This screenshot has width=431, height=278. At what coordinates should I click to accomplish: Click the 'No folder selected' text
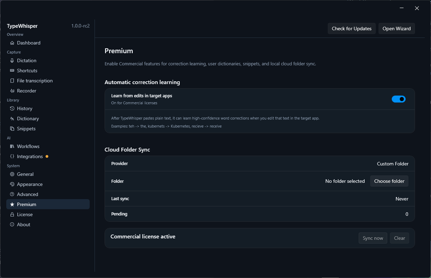[345, 181]
